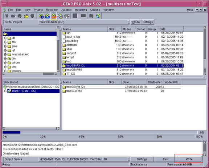Click the Test button
Screen dimensions: 209x168
point(166,159)
